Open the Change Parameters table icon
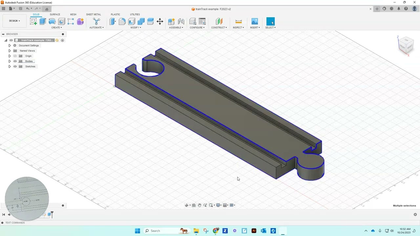The image size is (420, 236). [202, 22]
